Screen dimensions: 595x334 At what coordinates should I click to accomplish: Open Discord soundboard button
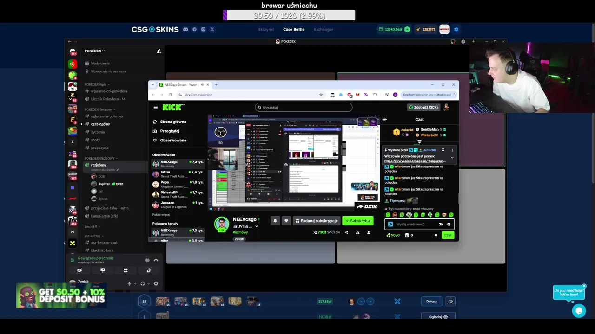pos(149,270)
